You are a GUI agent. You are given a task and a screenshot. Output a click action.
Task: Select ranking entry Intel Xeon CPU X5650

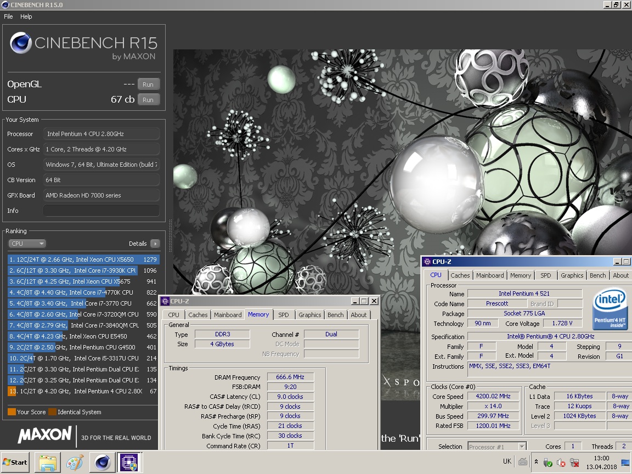[x=83, y=259]
